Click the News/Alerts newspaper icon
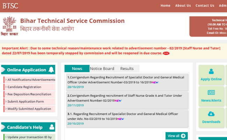Viewport: 227px width, 140px height. click(x=211, y=93)
